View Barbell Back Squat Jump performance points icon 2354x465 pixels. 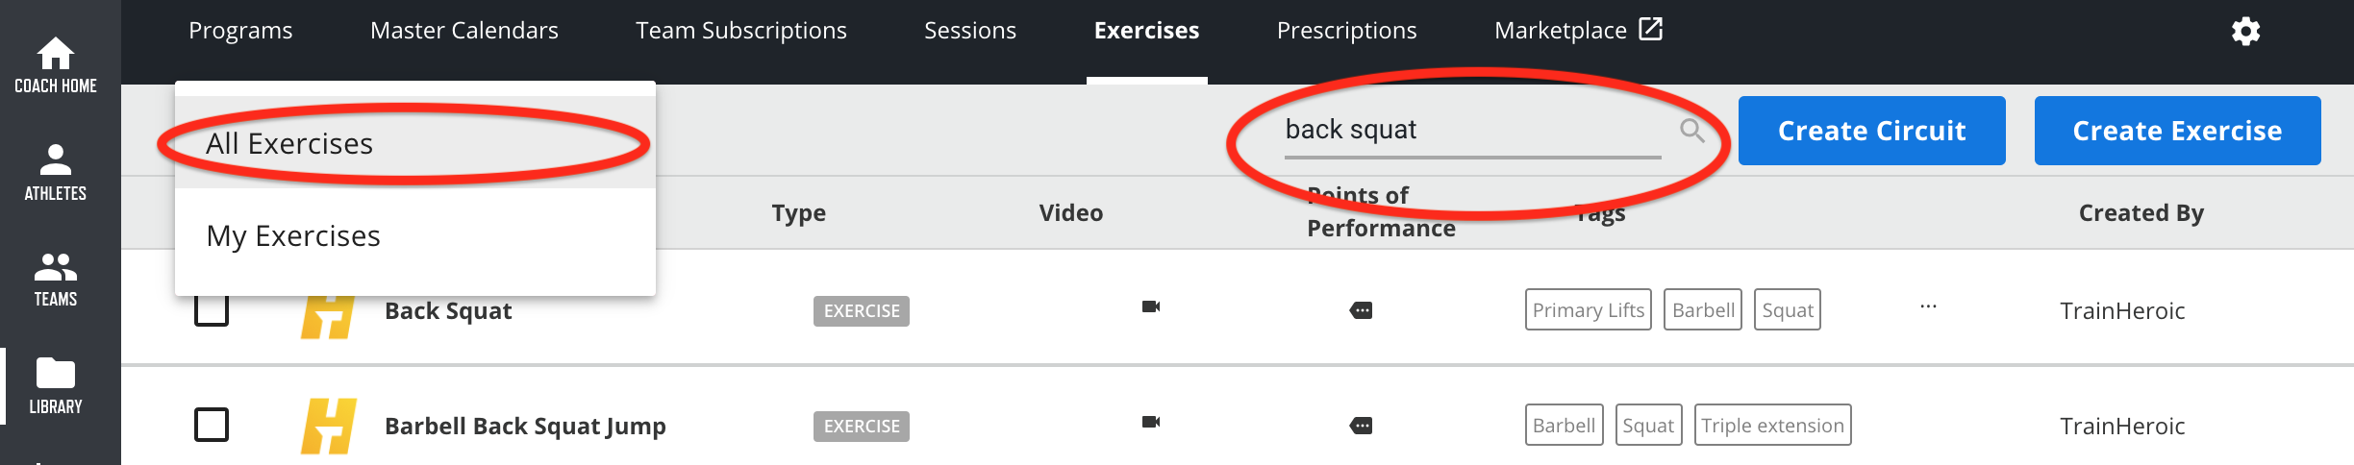(x=1361, y=426)
